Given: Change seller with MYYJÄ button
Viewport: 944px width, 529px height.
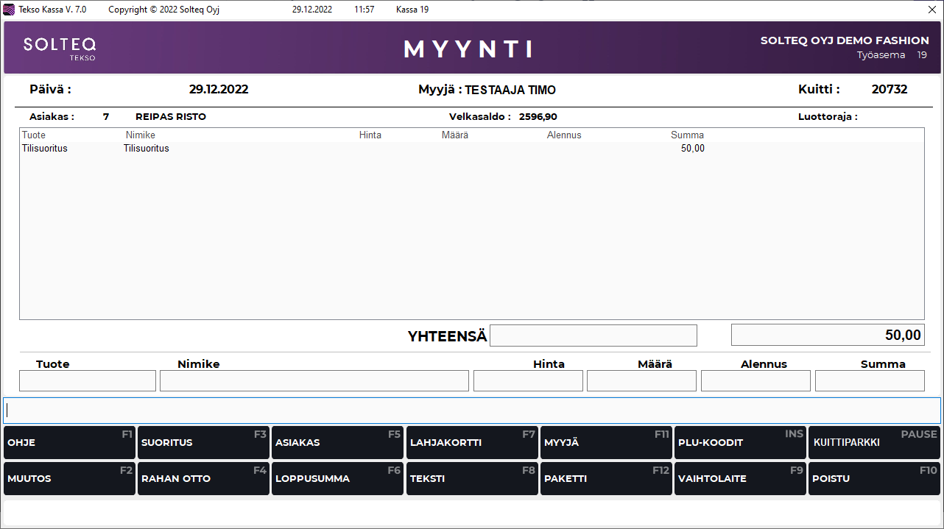Looking at the screenshot, I should (605, 443).
